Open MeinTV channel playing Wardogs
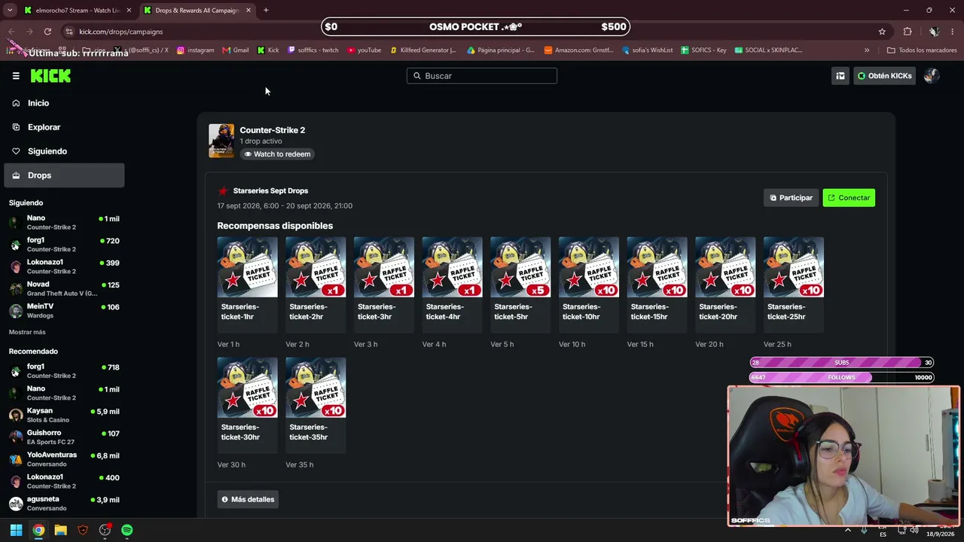This screenshot has width=964, height=542. (64, 311)
